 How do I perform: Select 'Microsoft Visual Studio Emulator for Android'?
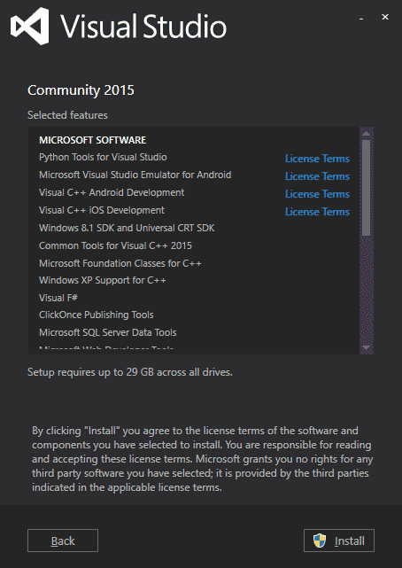point(135,175)
